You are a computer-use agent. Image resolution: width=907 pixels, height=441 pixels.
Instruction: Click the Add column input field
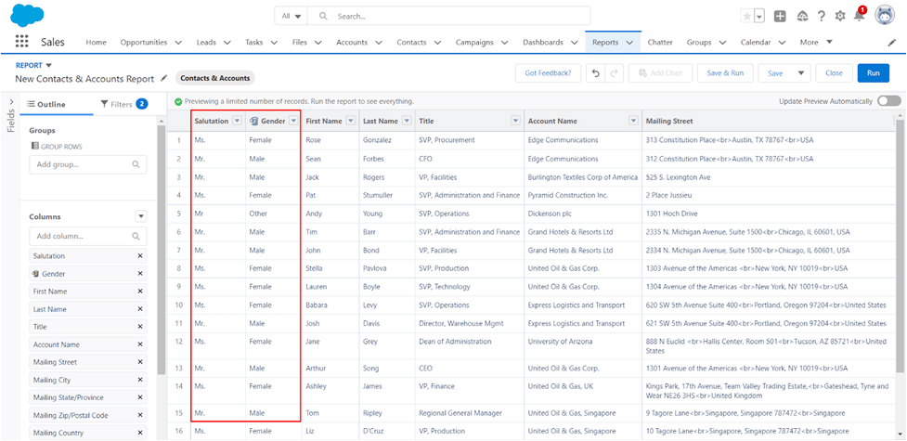click(88, 236)
